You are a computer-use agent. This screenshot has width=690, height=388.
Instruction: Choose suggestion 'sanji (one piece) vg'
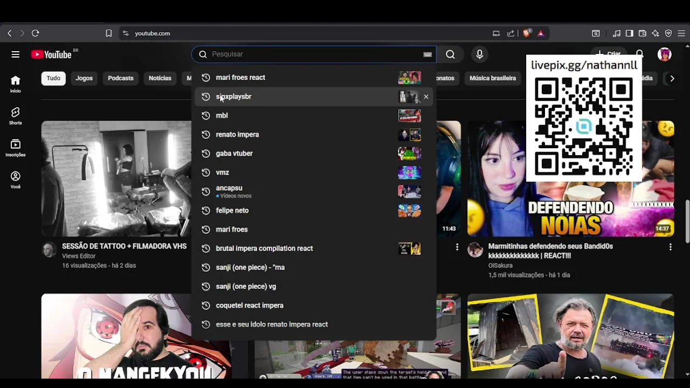pos(313,286)
